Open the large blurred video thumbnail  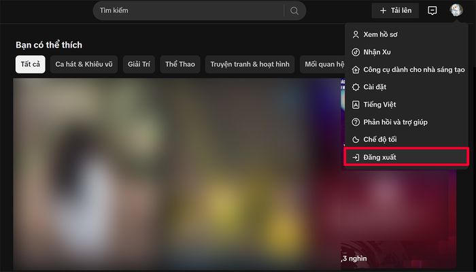coord(175,173)
